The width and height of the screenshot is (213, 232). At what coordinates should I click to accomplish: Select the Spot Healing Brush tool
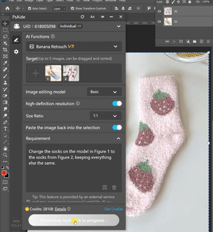[5, 69]
